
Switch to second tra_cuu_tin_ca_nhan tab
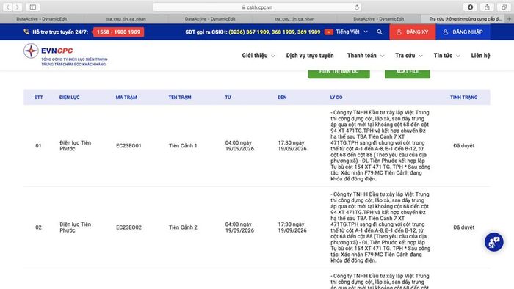point(294,19)
